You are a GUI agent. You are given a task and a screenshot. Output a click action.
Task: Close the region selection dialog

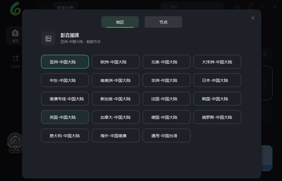tap(253, 18)
